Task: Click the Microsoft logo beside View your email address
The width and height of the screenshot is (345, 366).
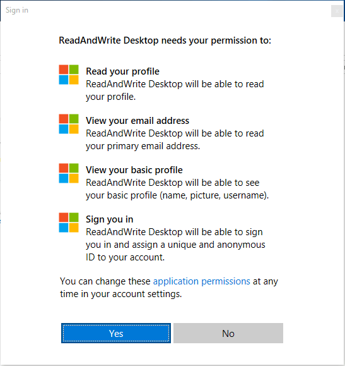Action: pyautogui.click(x=69, y=124)
